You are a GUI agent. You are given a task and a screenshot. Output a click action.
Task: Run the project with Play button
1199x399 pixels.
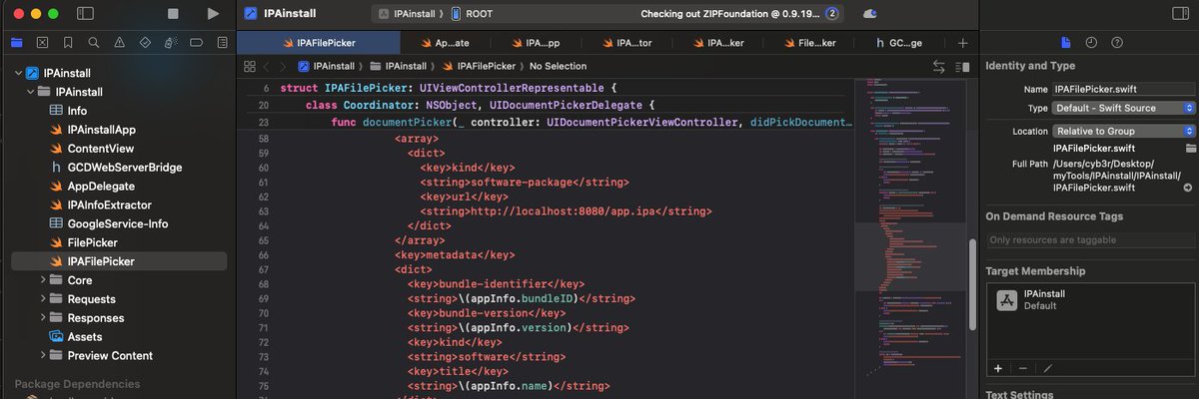tap(213, 14)
